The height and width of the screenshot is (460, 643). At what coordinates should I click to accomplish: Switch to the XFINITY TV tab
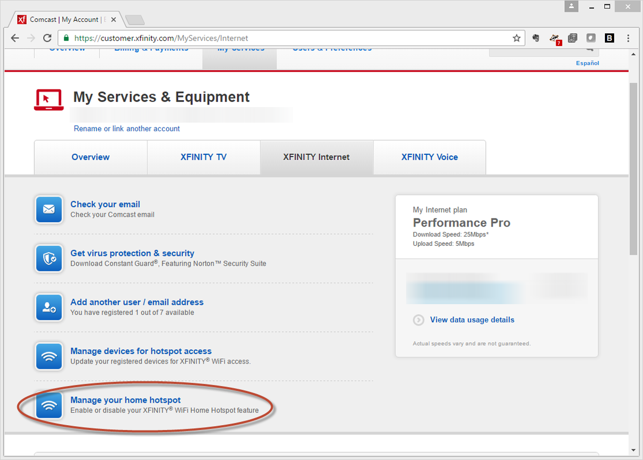(x=204, y=157)
